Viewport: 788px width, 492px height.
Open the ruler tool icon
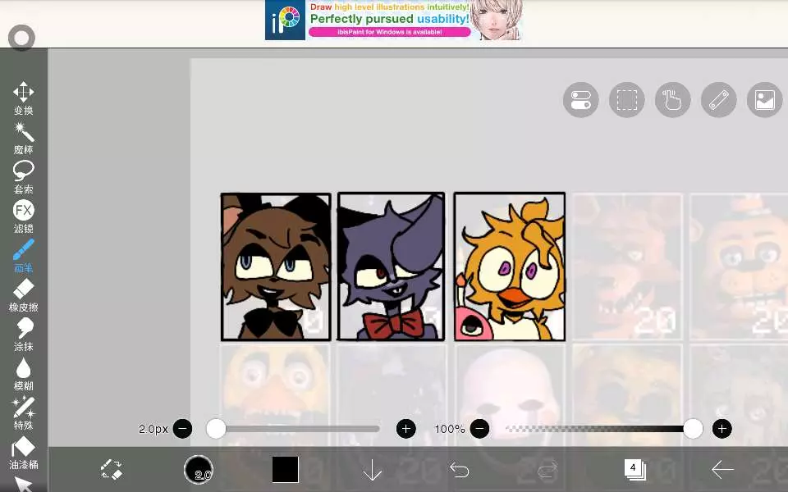tap(719, 99)
